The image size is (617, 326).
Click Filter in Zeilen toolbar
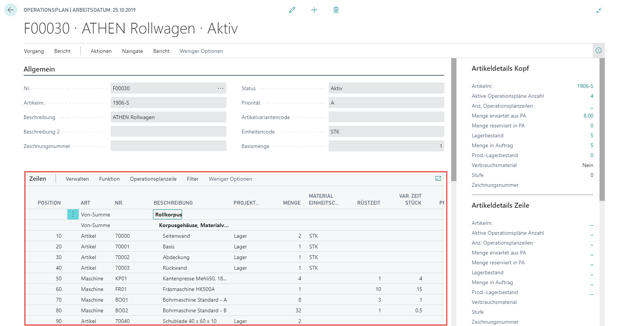pos(192,179)
